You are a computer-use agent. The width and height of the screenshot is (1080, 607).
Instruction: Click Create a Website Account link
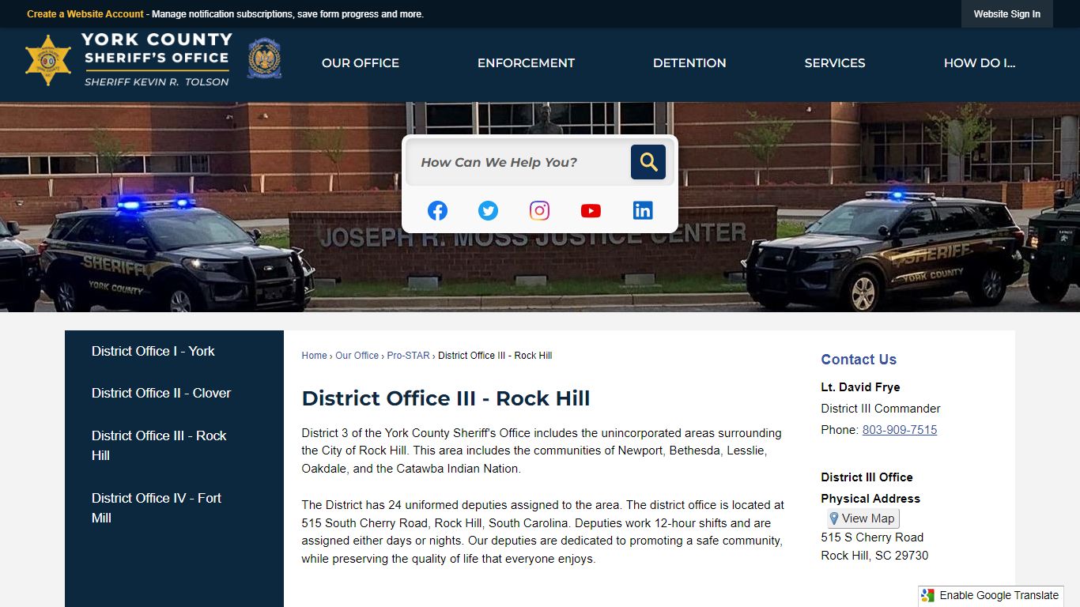(x=85, y=14)
